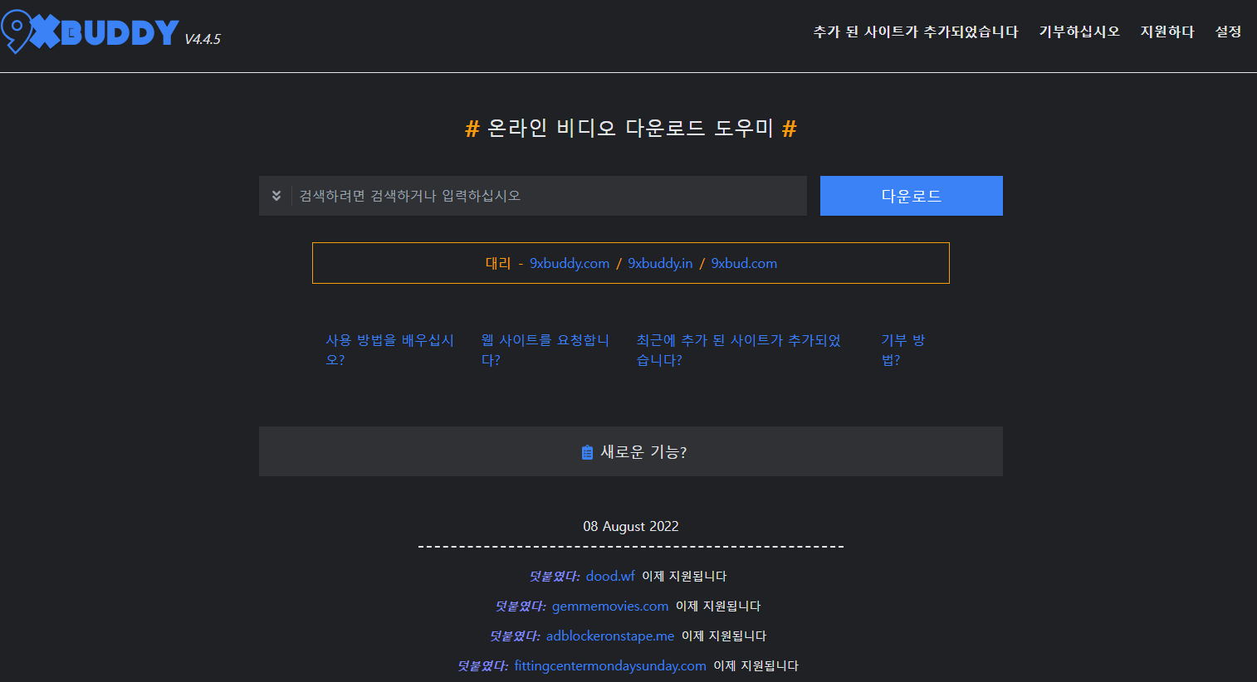Open the 지원하다 menu item
The image size is (1257, 682).
[x=1167, y=32]
